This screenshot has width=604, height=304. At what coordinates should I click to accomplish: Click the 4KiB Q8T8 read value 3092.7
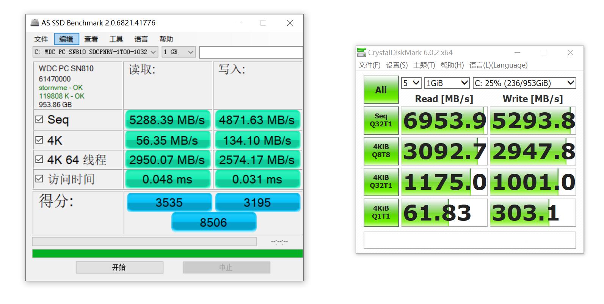pos(444,151)
